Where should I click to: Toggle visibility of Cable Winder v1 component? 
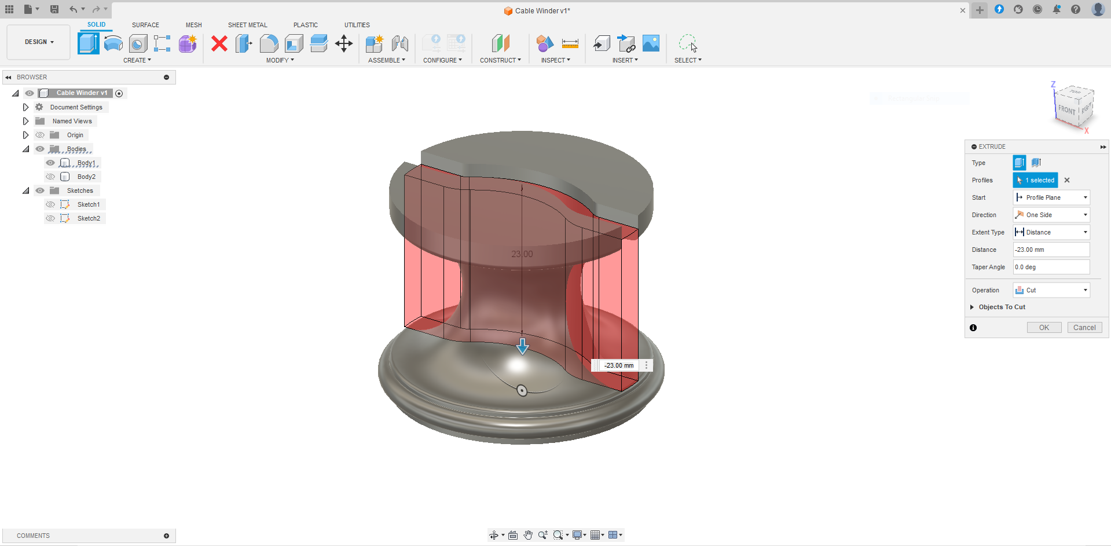click(30, 93)
